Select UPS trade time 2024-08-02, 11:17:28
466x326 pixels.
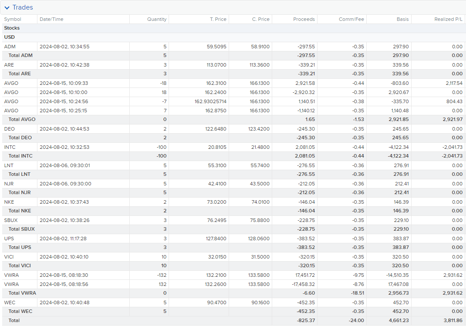[63, 239]
